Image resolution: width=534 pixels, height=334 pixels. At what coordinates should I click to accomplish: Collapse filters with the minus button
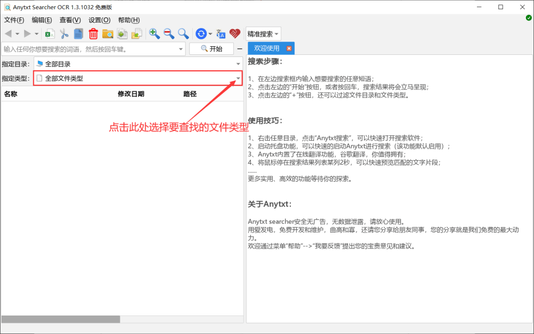click(x=240, y=49)
